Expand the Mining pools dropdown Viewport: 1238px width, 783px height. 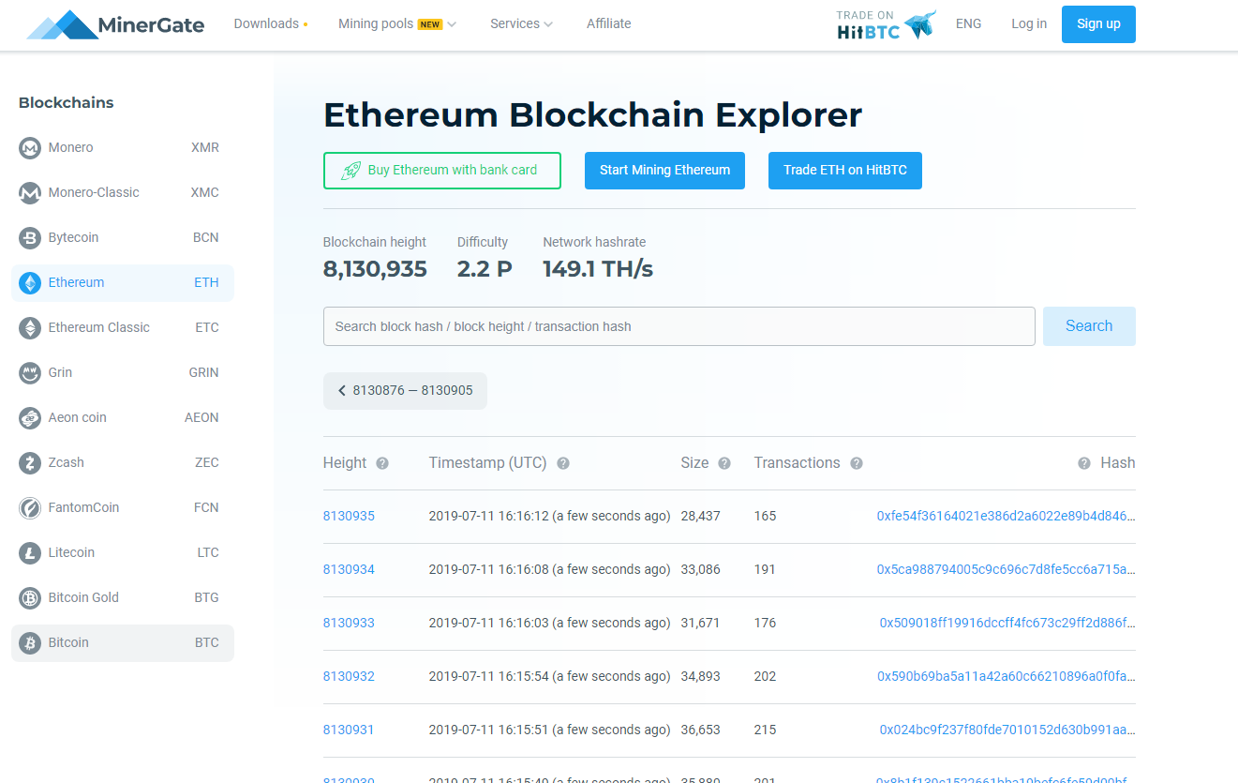tap(397, 24)
